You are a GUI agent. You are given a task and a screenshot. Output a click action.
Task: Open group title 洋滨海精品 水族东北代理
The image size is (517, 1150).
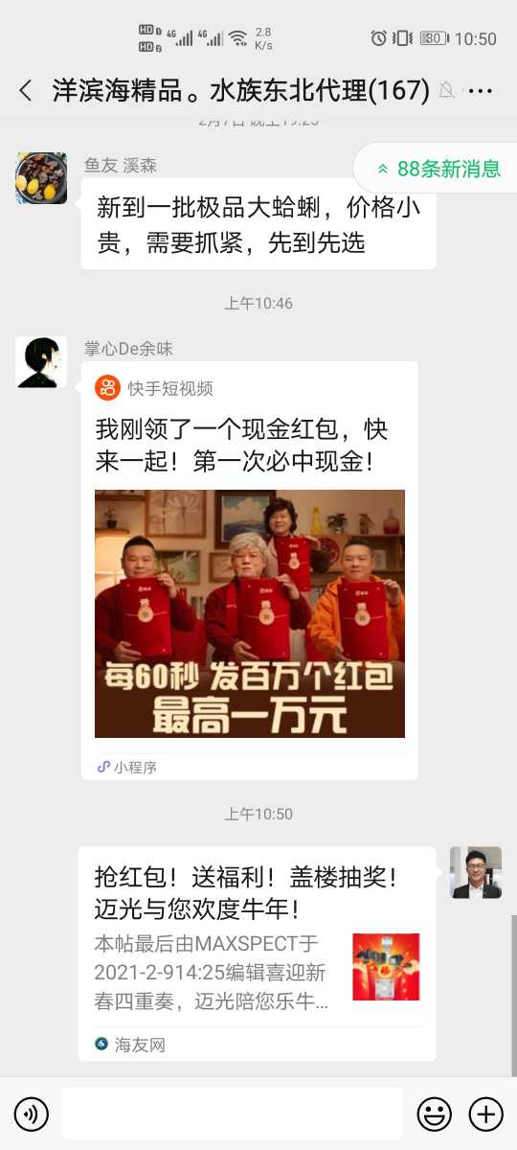(x=240, y=91)
